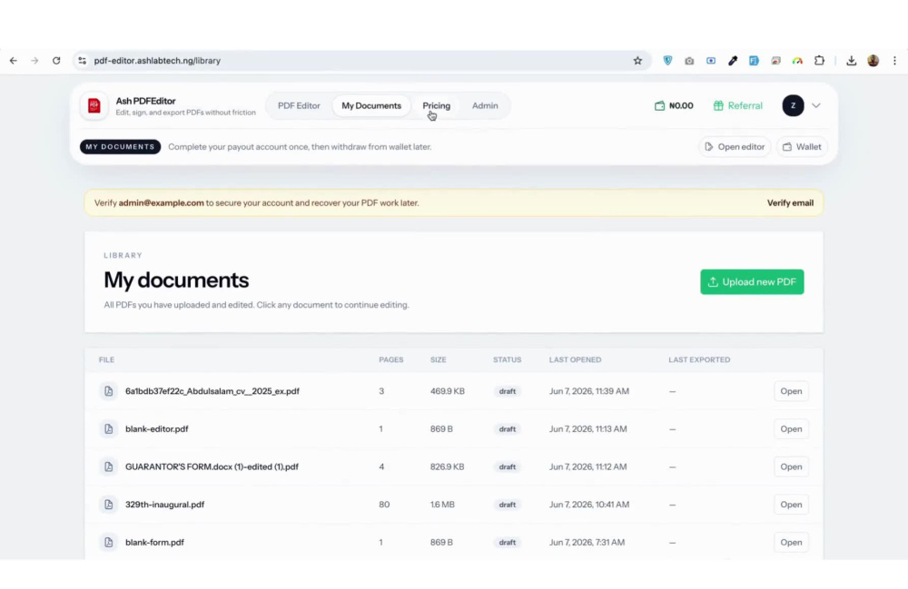
Task: Click the file icon for GUARANTOR'S FORM pdf
Action: click(x=108, y=466)
